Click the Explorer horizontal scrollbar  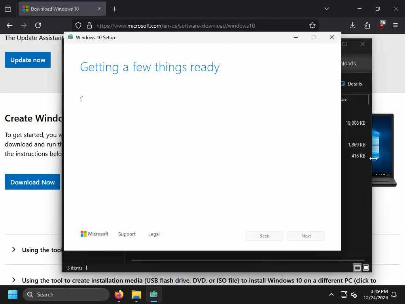(x=248, y=260)
